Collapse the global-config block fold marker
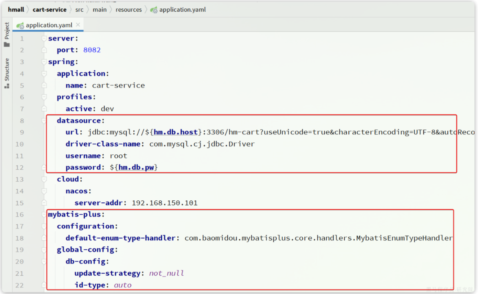This screenshot has width=478, height=294. (x=44, y=250)
